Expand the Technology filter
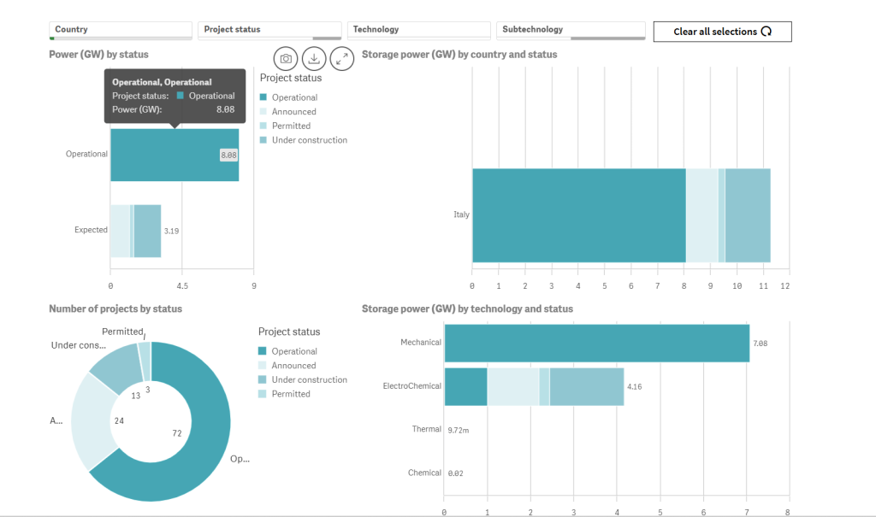 coord(418,30)
